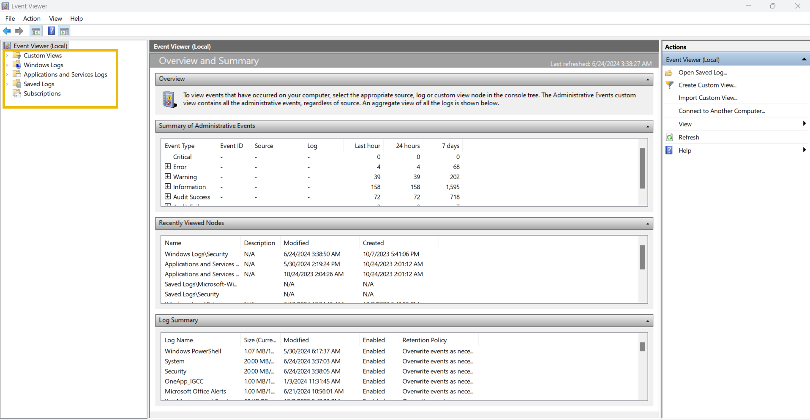Toggle the Show/Hide Action Pane icon
Image resolution: width=810 pixels, height=420 pixels.
pyautogui.click(x=64, y=31)
